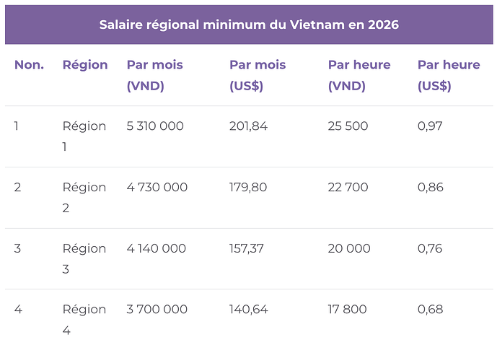Click the 20 000 hourly VND value
Viewport: 497px width, 345px height.
pyautogui.click(x=349, y=248)
